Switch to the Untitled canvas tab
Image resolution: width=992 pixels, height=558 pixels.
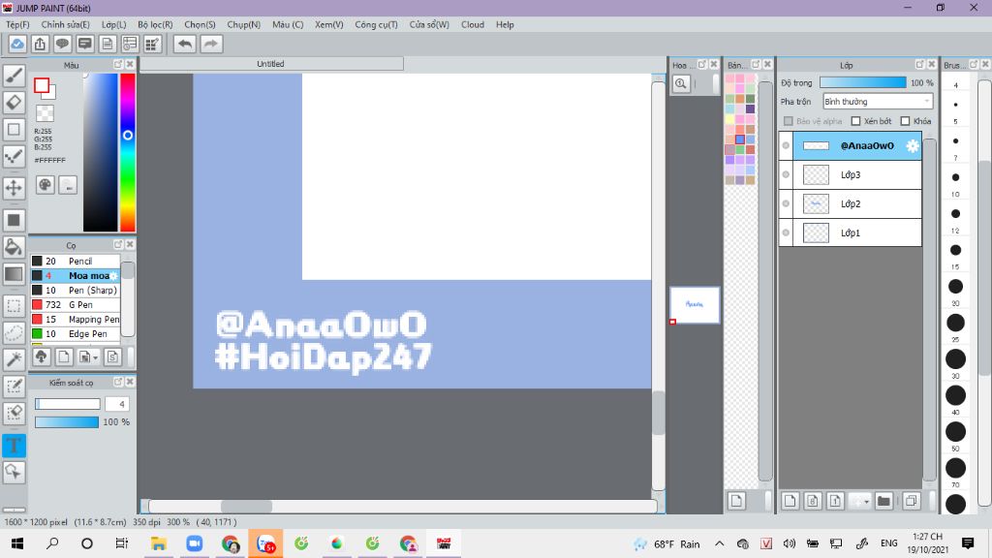271,64
